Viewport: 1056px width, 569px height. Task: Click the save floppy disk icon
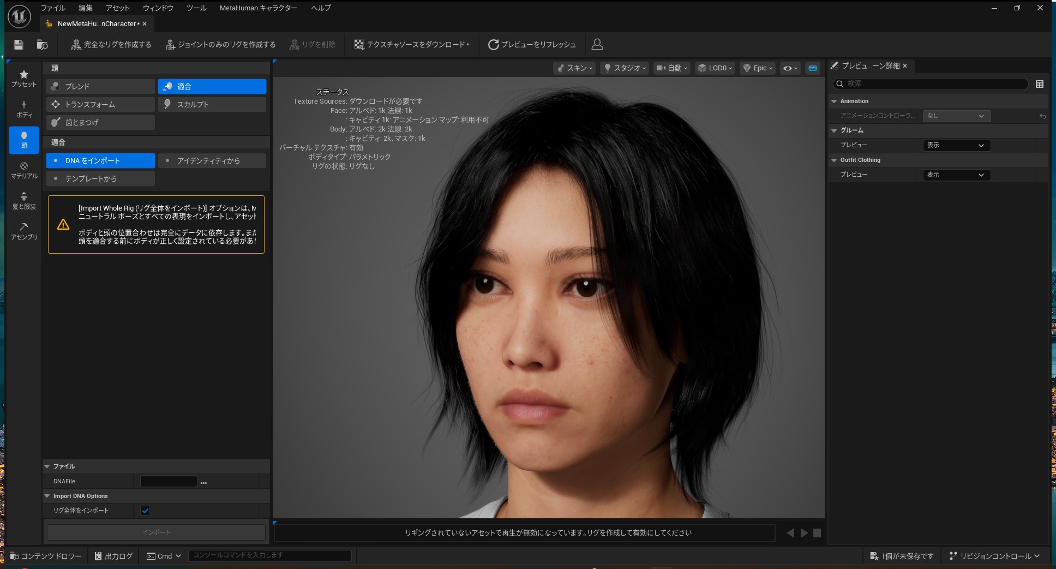[19, 45]
